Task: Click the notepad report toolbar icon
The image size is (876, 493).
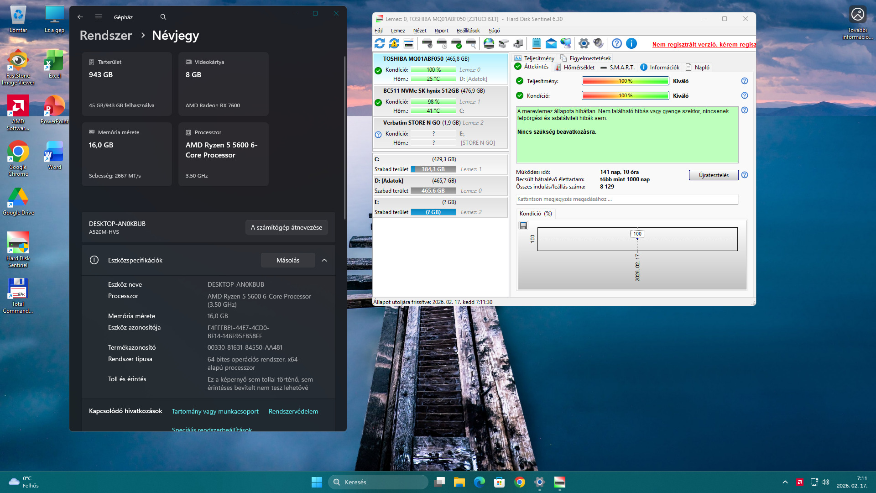Action: (x=537, y=43)
